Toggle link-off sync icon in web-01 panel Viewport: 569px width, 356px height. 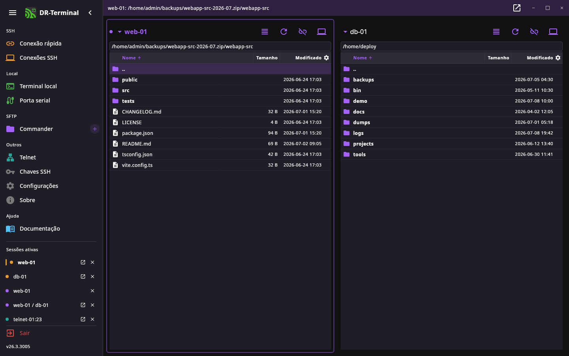pyautogui.click(x=303, y=32)
